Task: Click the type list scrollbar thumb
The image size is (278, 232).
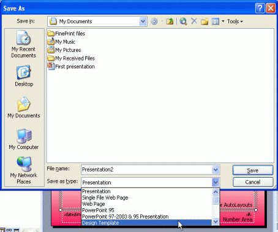Action: point(216,200)
